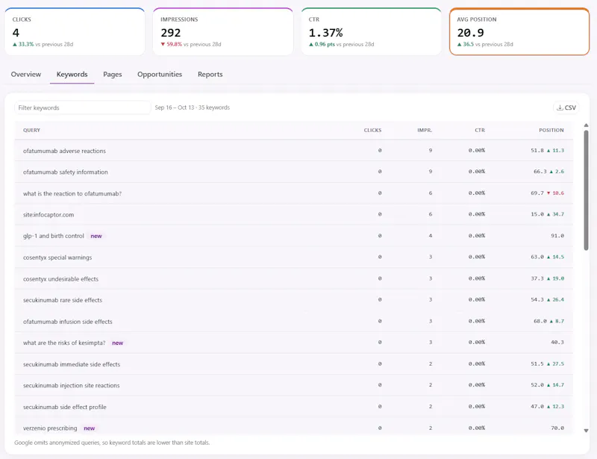Sort table by the CLICKS column header
597x459 pixels.
click(372, 131)
